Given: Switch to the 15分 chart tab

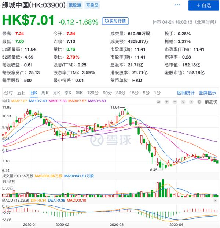Looking at the screenshot, I should (x=134, y=93).
